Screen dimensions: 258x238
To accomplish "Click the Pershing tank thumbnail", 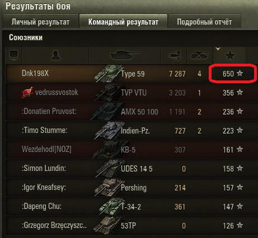I will point(108,188).
